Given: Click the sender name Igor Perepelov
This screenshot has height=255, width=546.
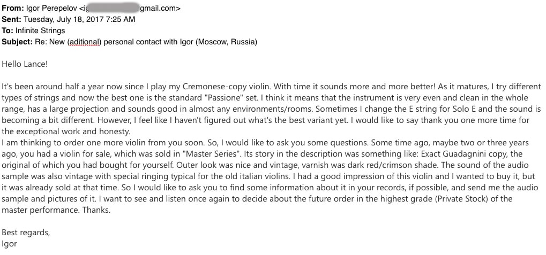Looking at the screenshot, I should (51, 8).
